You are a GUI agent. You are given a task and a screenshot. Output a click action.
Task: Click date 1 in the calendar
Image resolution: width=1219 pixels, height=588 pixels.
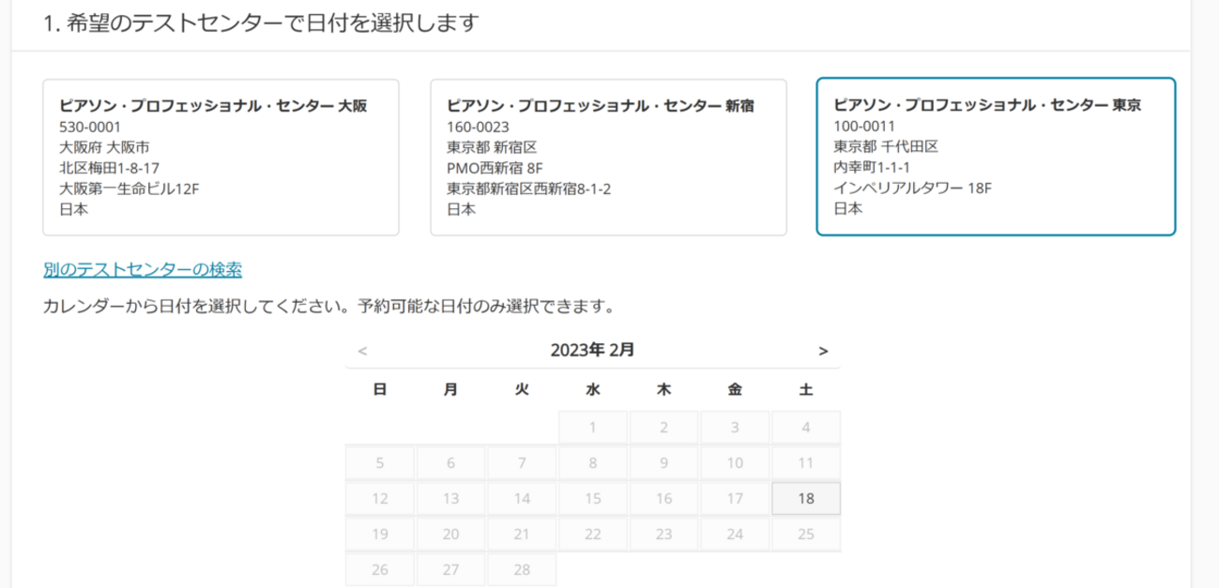(593, 428)
